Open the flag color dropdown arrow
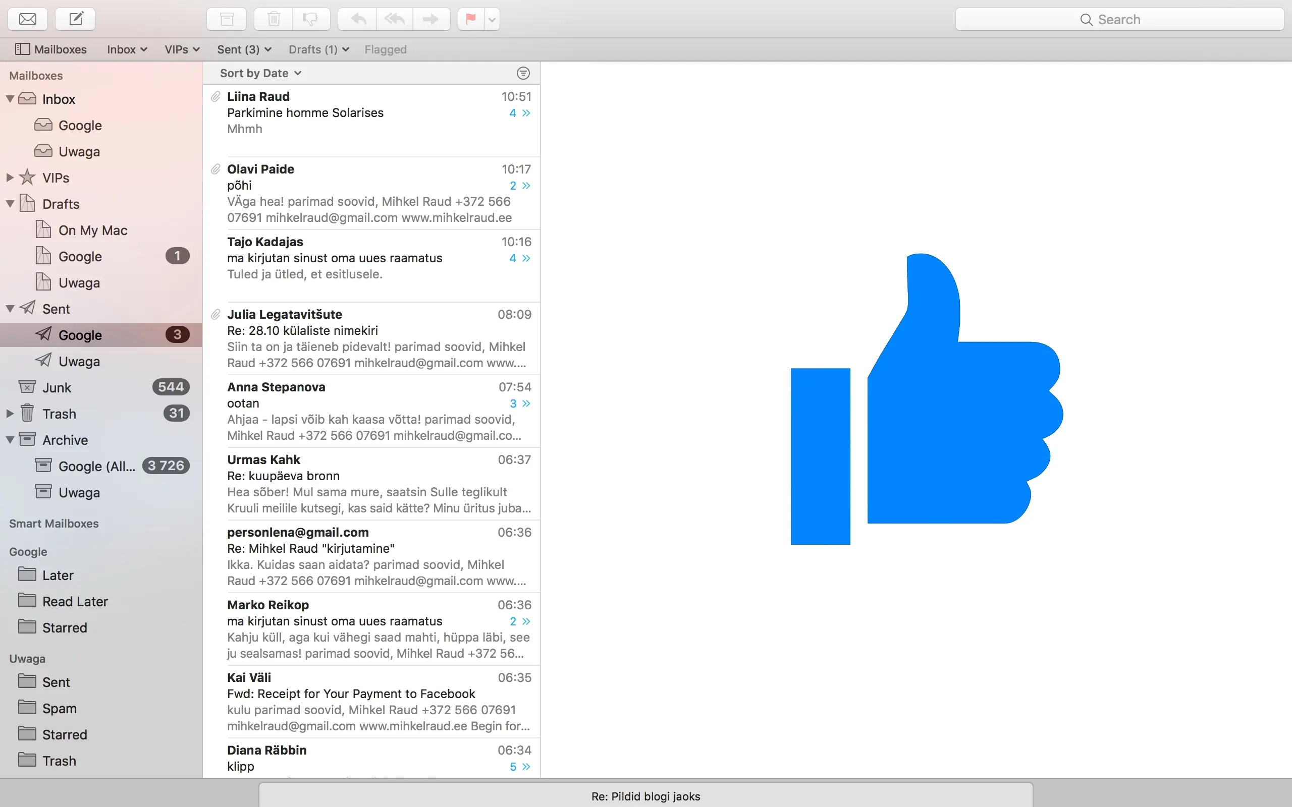 (x=492, y=19)
